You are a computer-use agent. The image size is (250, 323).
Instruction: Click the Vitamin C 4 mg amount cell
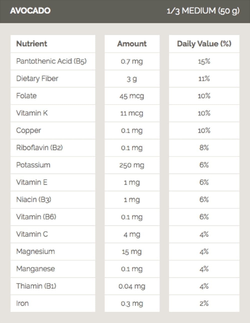(x=132, y=234)
